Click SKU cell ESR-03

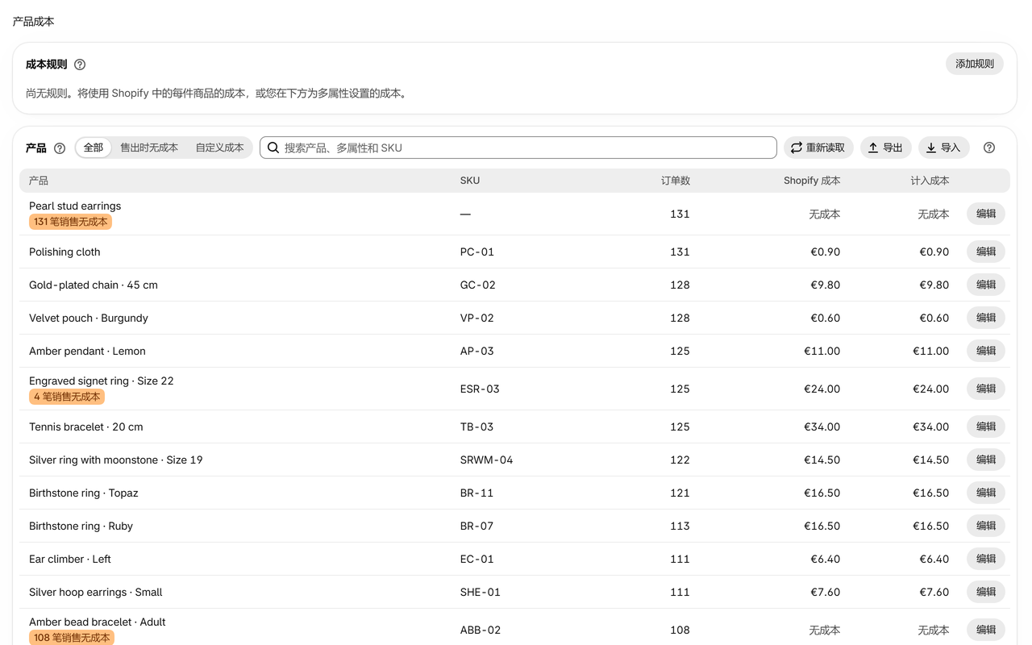tap(480, 389)
